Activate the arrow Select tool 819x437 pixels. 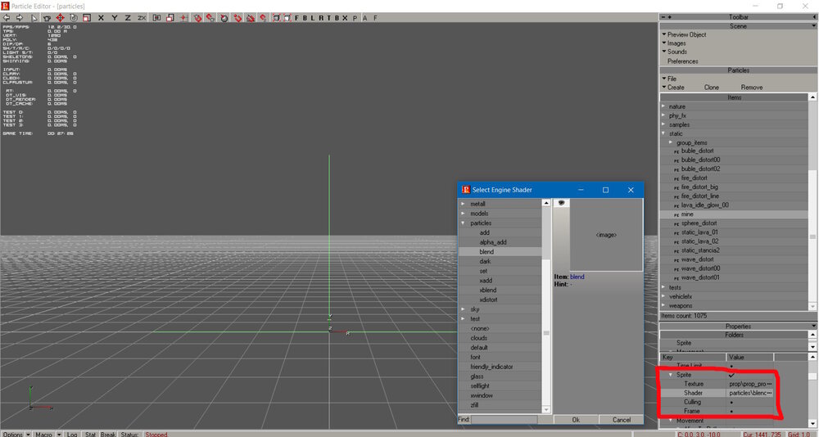tap(34, 17)
